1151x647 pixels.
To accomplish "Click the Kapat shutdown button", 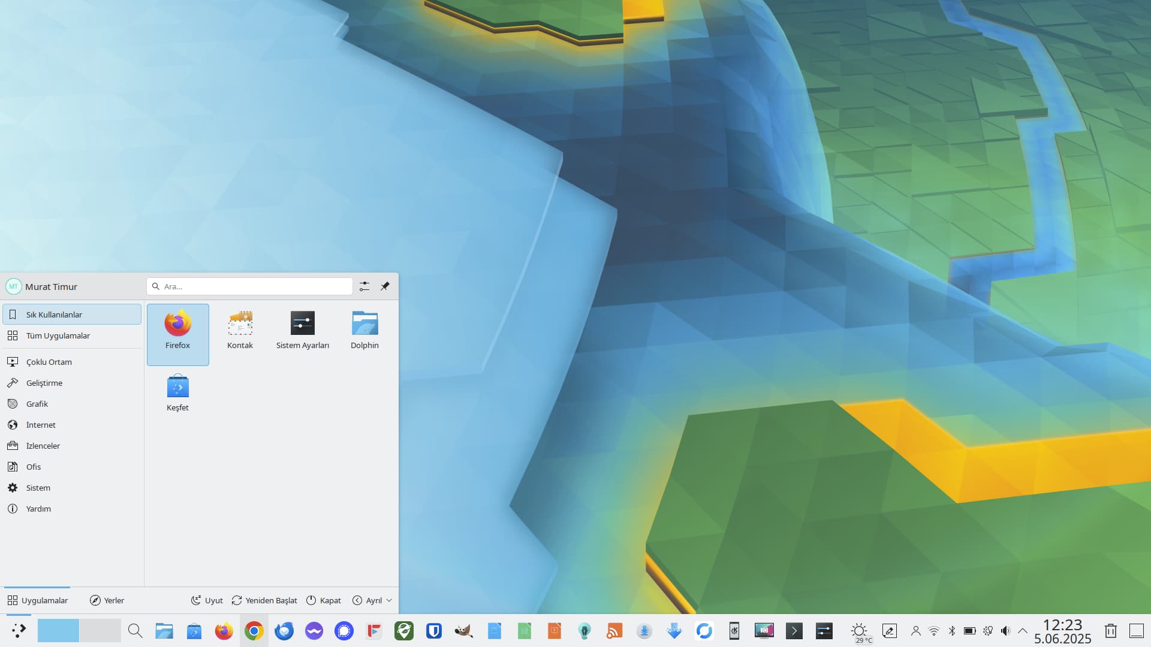I will pyautogui.click(x=324, y=600).
